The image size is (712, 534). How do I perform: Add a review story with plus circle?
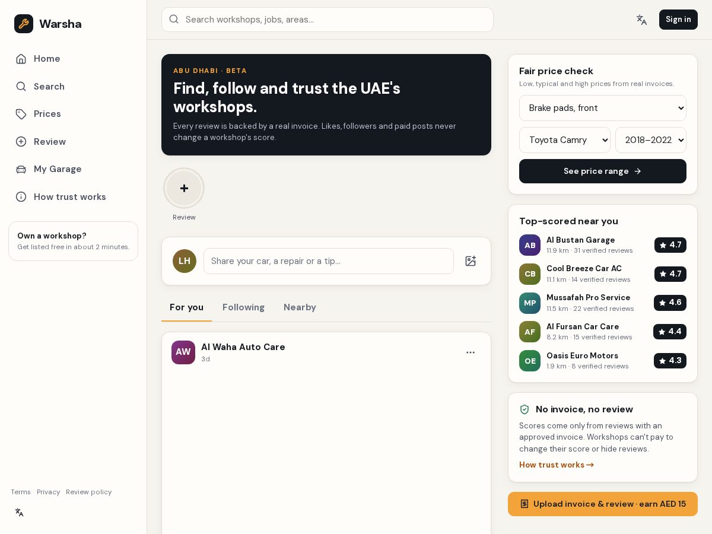[184, 188]
